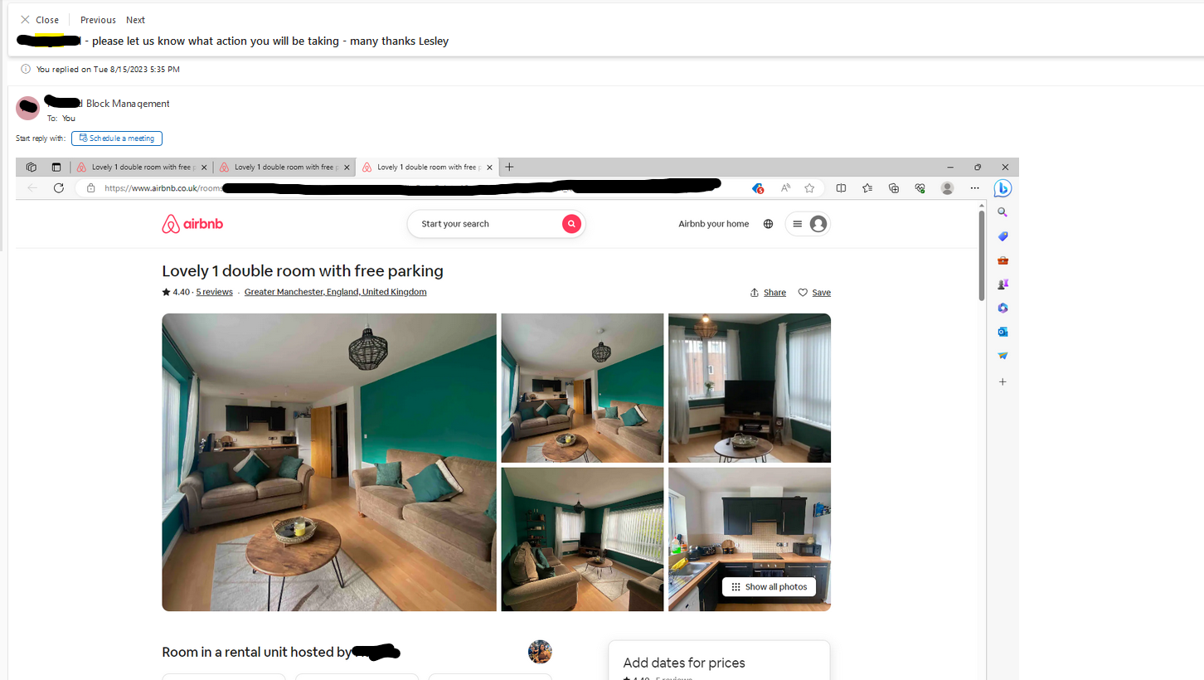Viewport: 1204px width, 680px height.
Task: Click the browser page vertical scrollbar
Action: point(982,255)
